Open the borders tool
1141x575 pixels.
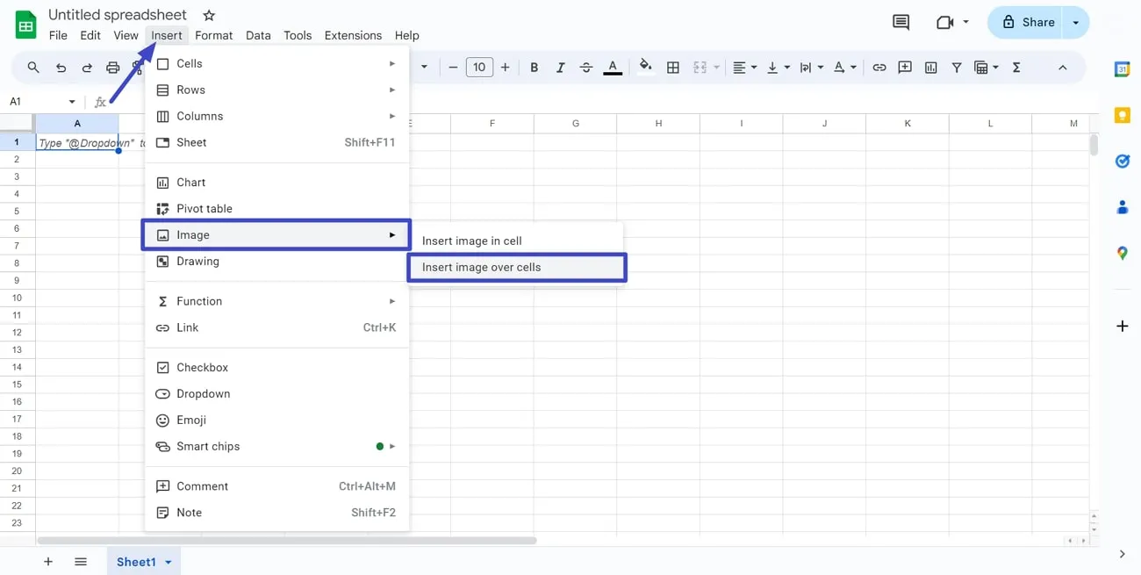click(673, 68)
